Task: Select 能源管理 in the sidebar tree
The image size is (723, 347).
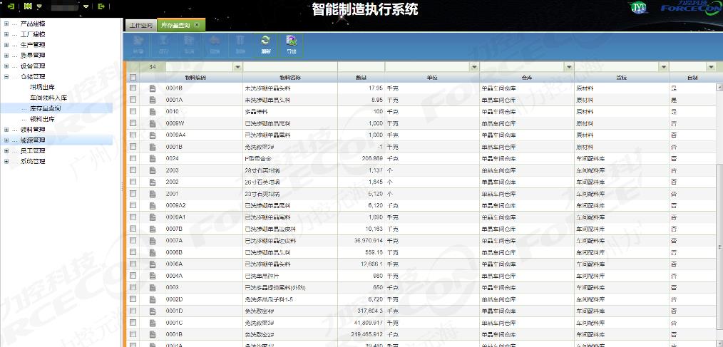Action: [33, 140]
